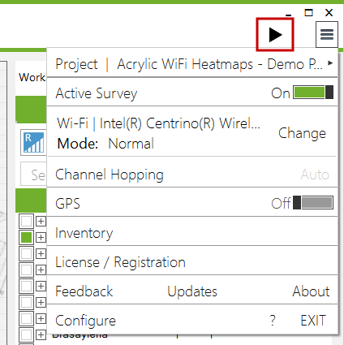Maximize the application window
Screen dimensions: 344x345
pos(308,12)
